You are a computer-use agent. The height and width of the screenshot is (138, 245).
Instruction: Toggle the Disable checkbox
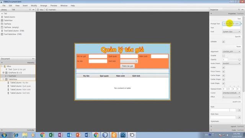[224, 56]
